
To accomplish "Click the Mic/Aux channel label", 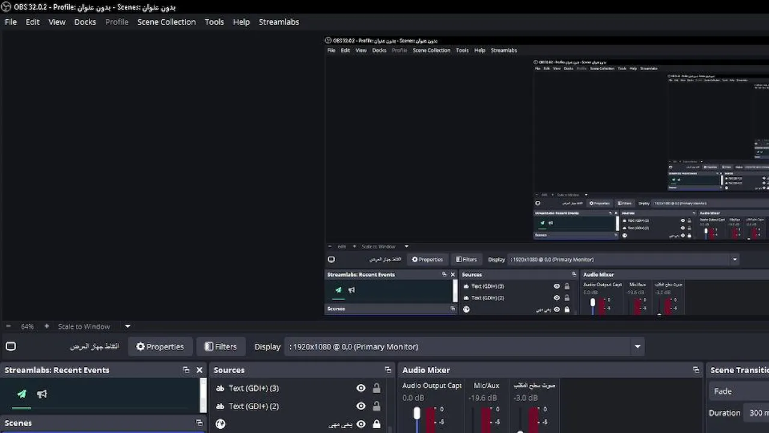I will coord(487,385).
